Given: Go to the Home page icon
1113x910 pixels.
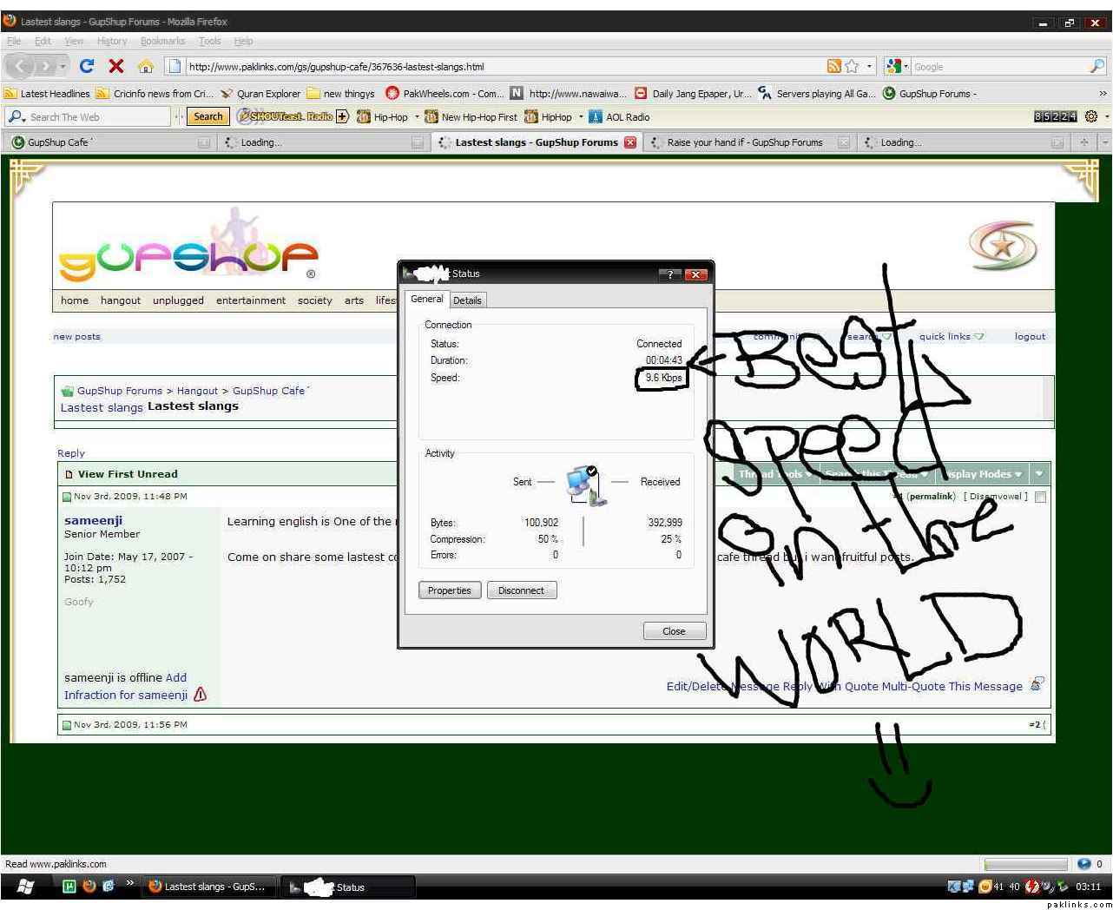Looking at the screenshot, I should pos(146,66).
